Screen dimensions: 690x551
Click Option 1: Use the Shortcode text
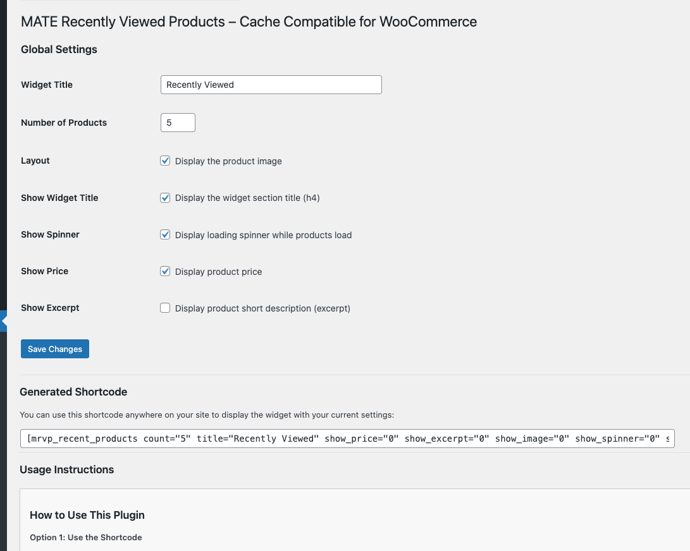tap(86, 537)
